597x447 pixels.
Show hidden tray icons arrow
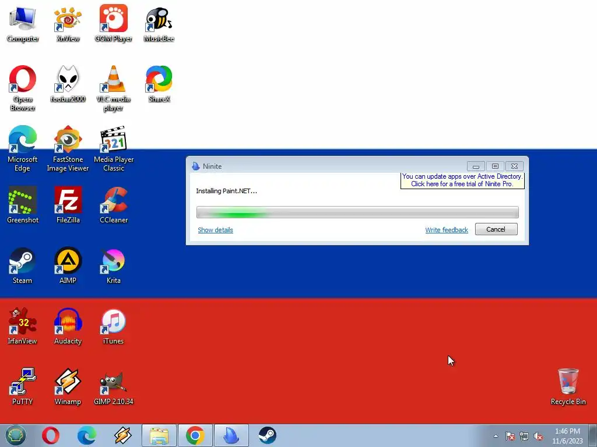coord(496,436)
